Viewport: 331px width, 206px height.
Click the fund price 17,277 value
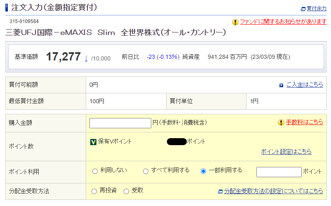(63, 57)
